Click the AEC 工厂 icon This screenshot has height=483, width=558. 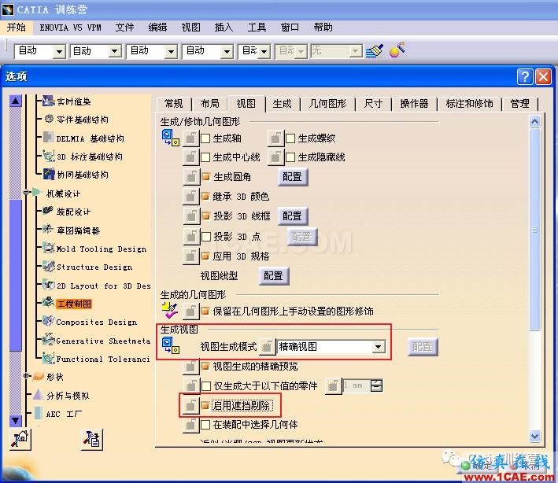coord(39,413)
